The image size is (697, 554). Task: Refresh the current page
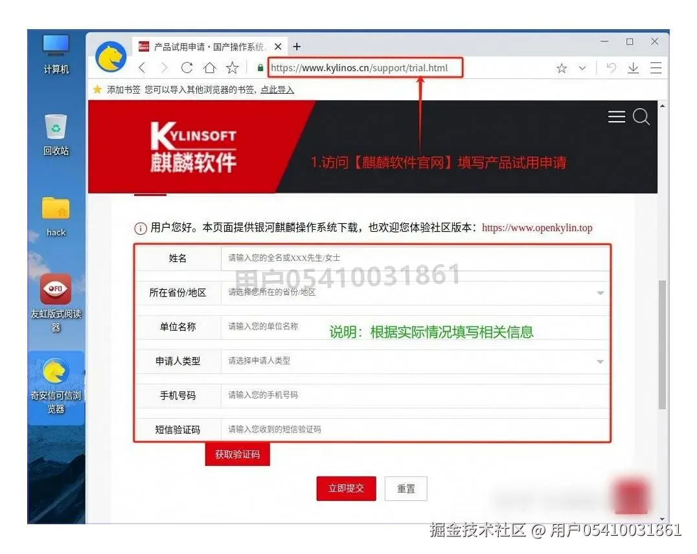pos(187,67)
